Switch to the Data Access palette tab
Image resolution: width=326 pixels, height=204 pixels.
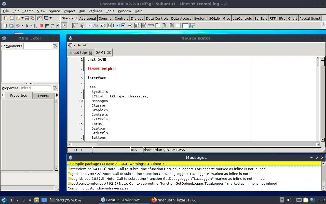coord(181,18)
